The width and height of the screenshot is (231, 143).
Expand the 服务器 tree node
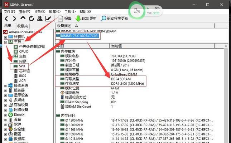click(5, 90)
